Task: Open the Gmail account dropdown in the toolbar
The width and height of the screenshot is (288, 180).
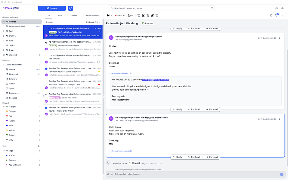Action: point(119,16)
